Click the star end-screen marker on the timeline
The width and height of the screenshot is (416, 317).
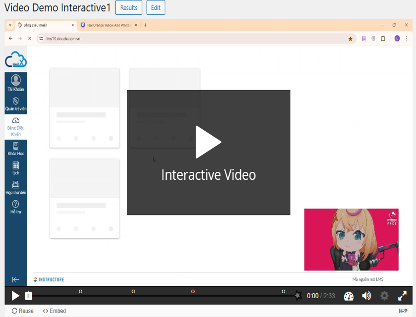coord(298,296)
